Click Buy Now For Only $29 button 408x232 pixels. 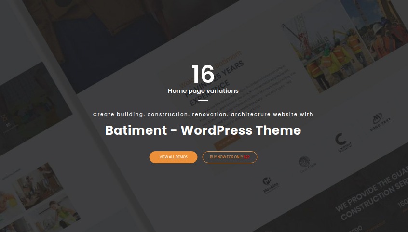pyautogui.click(x=230, y=157)
